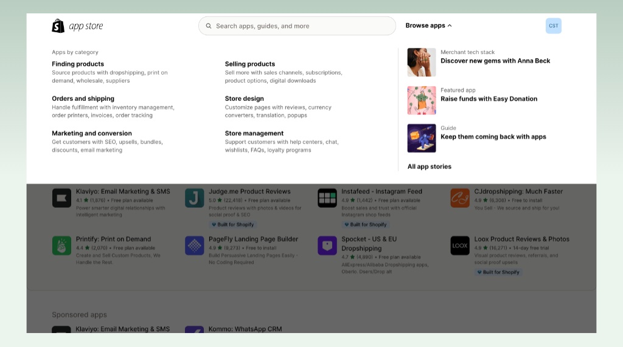Open Klaviyo: Email Marketing & SMS title in top grid

123,191
